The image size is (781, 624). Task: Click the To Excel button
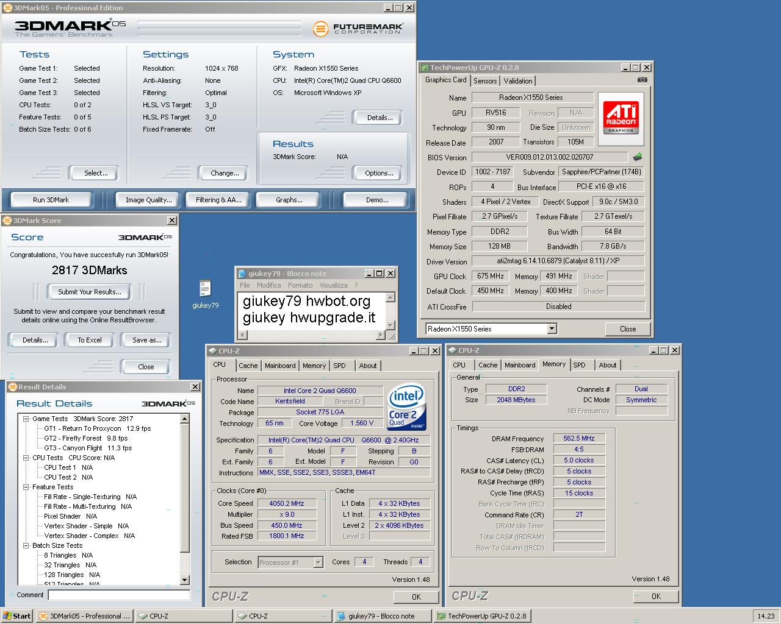click(89, 340)
